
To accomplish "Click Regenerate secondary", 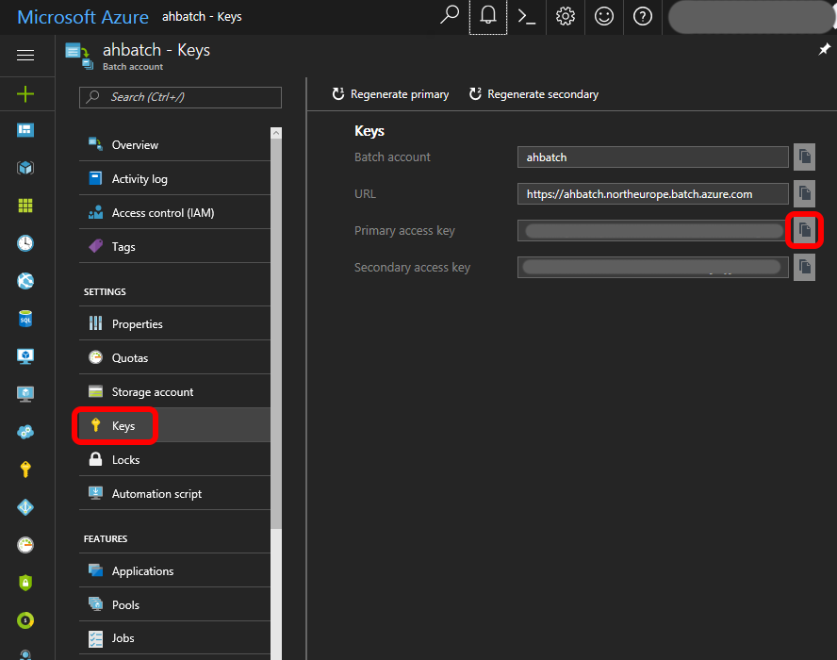I will click(x=533, y=94).
